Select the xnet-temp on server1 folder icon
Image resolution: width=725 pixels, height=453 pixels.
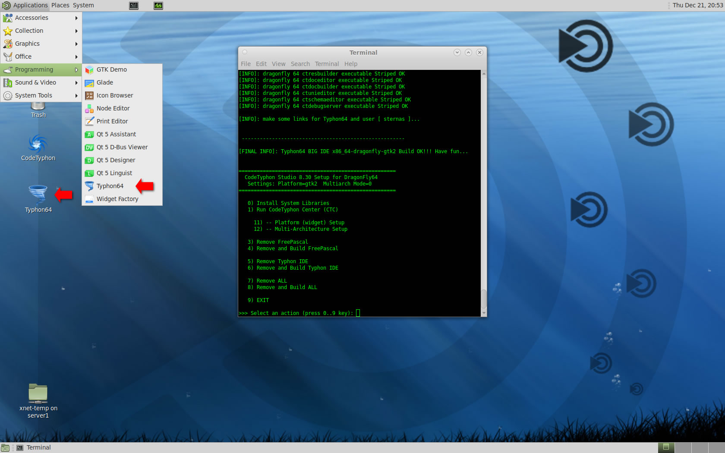pos(38,393)
